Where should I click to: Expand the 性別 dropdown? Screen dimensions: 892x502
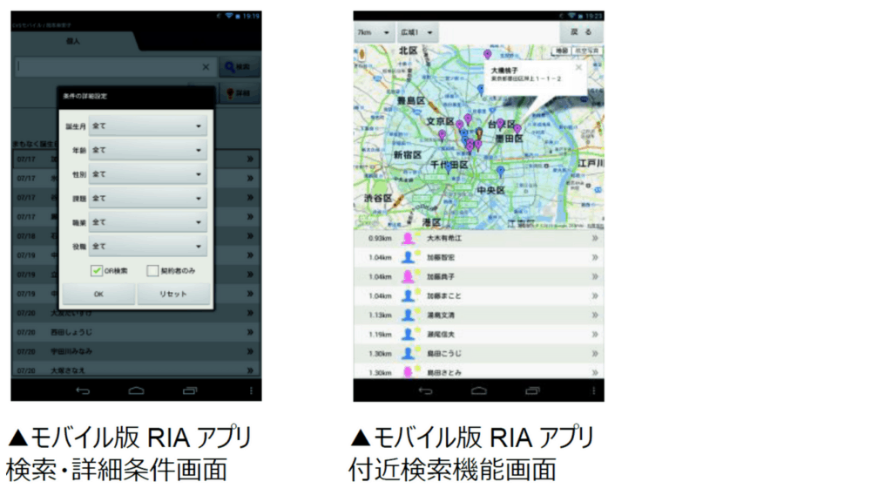147,174
